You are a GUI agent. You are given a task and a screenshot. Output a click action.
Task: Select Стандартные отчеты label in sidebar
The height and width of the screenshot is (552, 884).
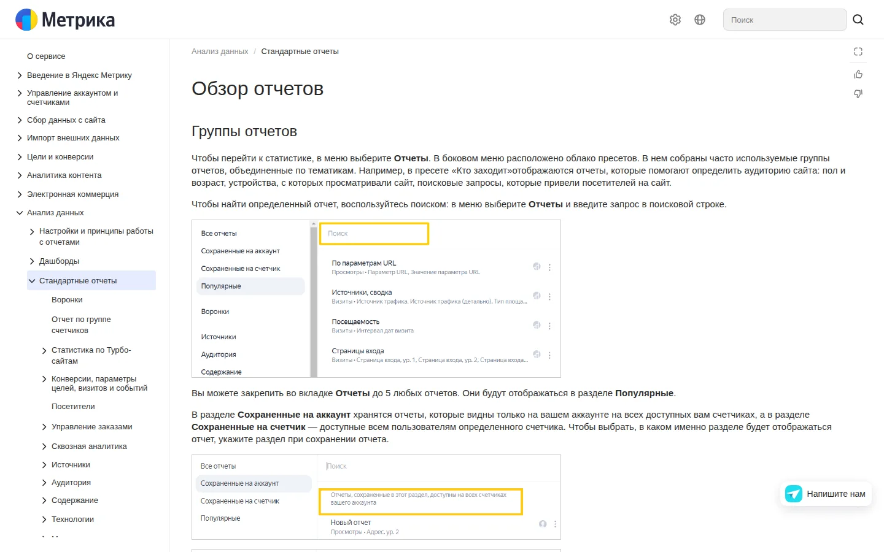tap(78, 281)
